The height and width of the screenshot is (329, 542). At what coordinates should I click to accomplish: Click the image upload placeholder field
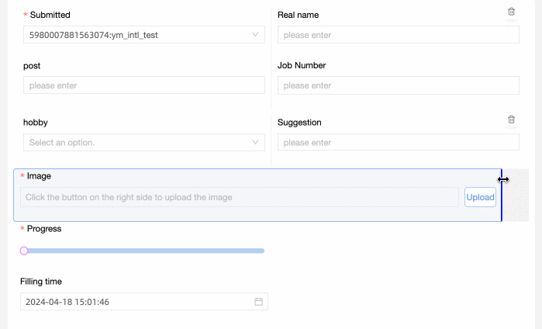pos(240,197)
